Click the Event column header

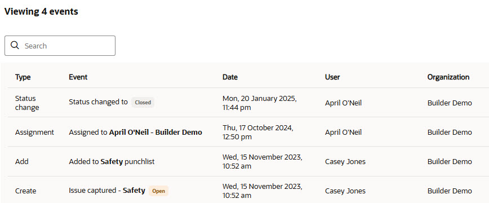click(x=78, y=77)
